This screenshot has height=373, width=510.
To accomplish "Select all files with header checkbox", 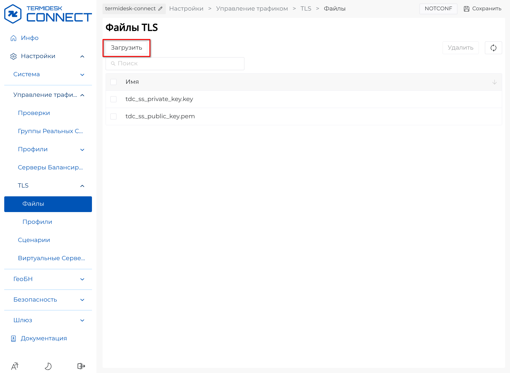I will click(113, 82).
